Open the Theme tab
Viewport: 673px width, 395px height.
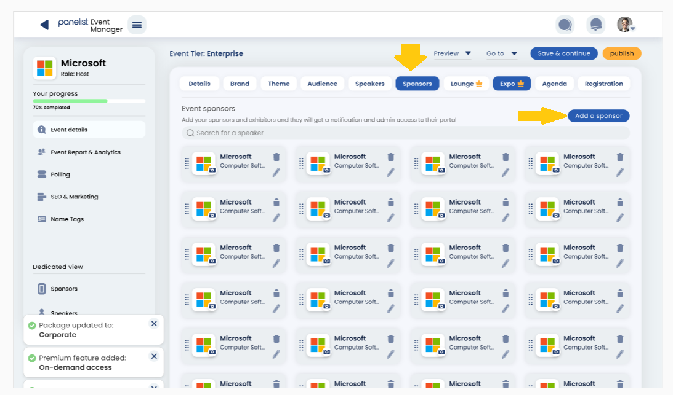click(278, 84)
